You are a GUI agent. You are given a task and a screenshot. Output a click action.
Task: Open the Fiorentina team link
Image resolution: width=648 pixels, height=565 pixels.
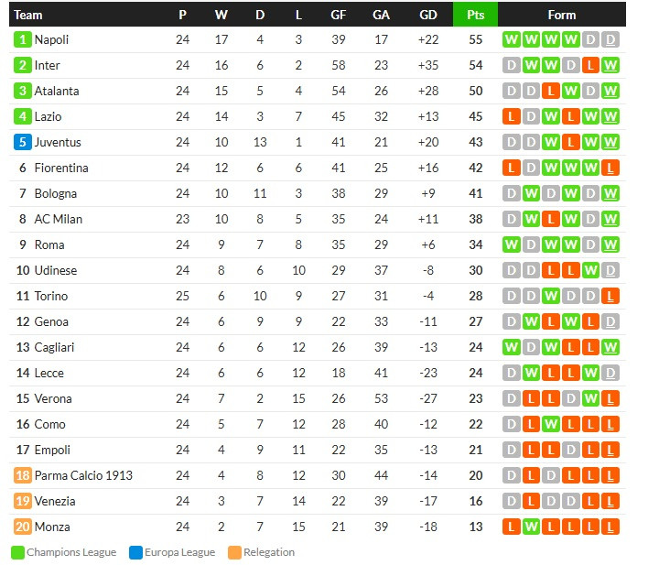pos(61,168)
